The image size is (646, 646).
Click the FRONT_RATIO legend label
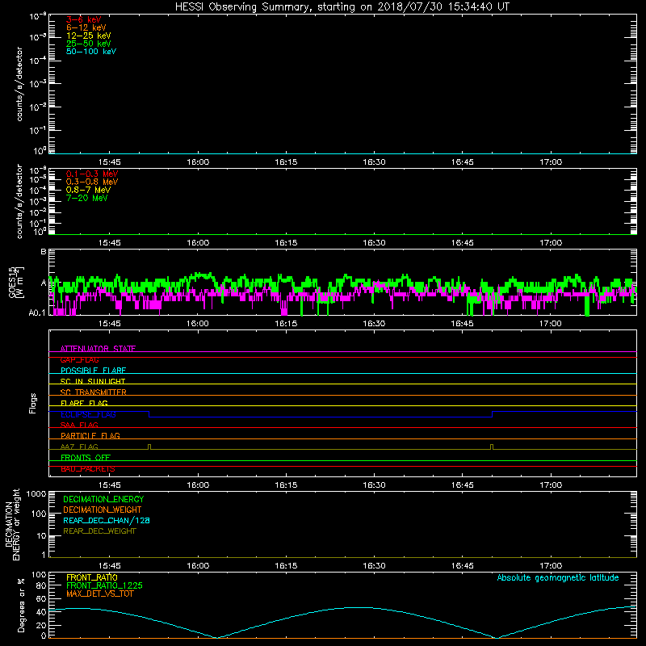[x=92, y=577]
